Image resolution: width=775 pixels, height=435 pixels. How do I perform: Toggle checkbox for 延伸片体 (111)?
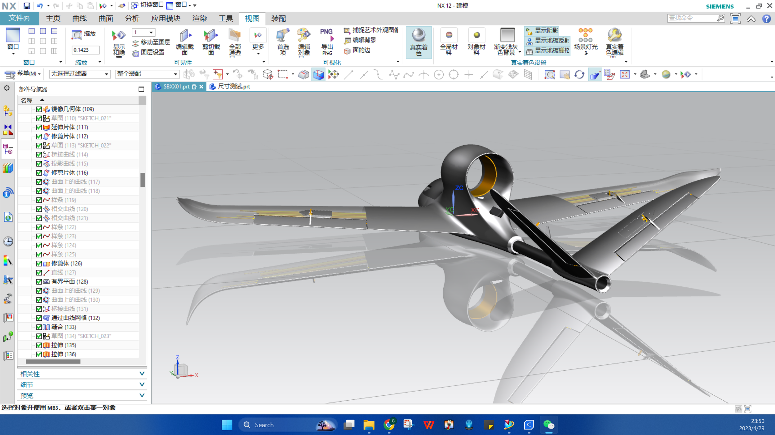tap(39, 127)
